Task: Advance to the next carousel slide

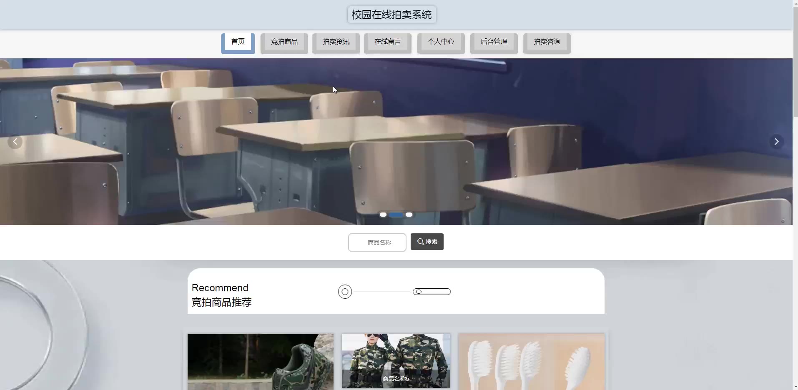Action: click(777, 142)
